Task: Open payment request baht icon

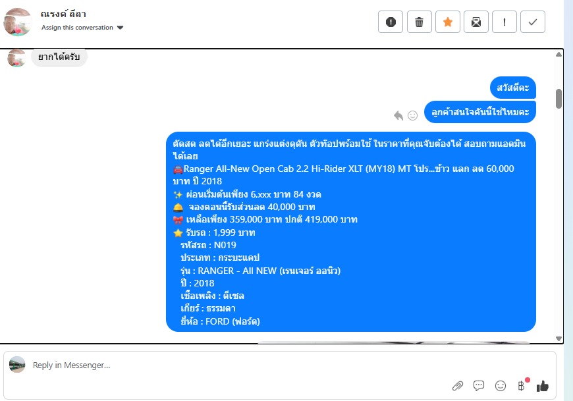Action: (522, 386)
